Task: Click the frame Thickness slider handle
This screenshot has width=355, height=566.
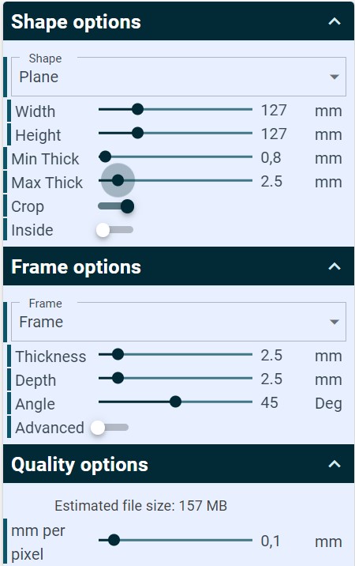Action: coord(118,354)
